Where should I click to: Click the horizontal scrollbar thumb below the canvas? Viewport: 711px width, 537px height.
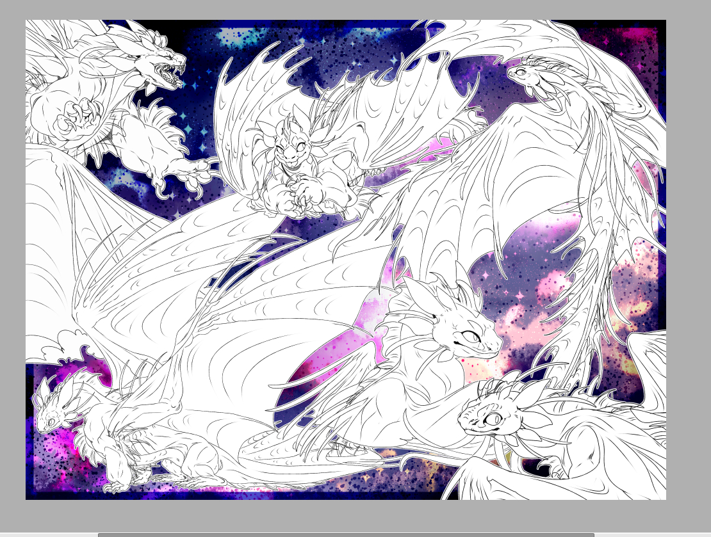pos(346,534)
